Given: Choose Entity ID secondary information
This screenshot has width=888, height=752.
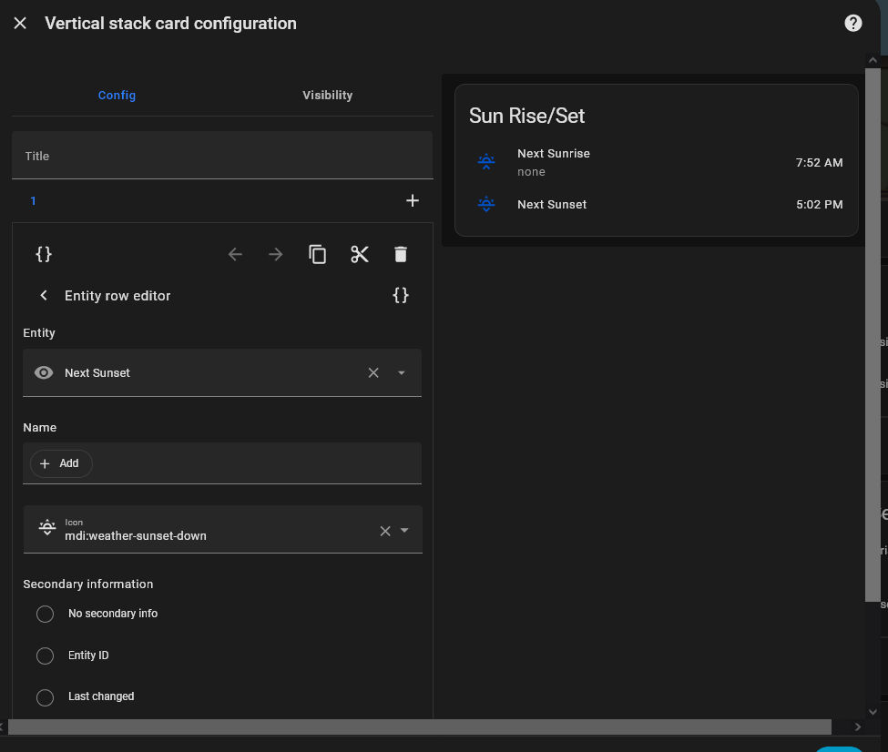Looking at the screenshot, I should click(46, 655).
